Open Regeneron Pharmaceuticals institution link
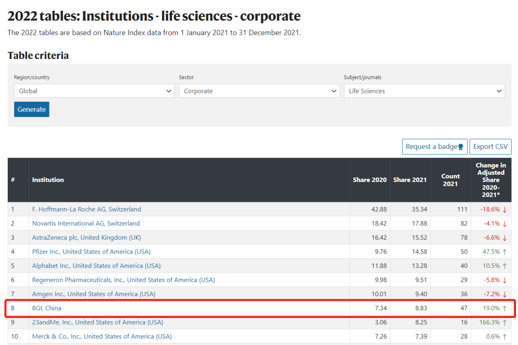The image size is (518, 345). click(x=123, y=280)
